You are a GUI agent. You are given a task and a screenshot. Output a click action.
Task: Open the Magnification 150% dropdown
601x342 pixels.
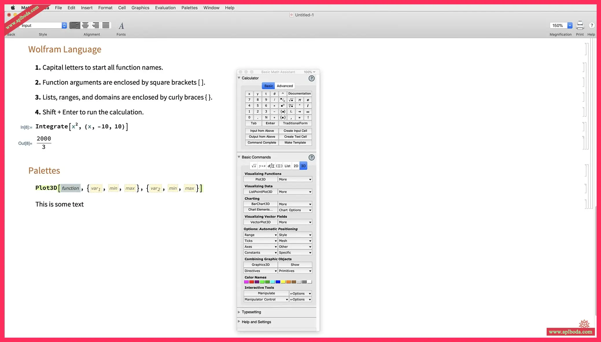pyautogui.click(x=569, y=25)
